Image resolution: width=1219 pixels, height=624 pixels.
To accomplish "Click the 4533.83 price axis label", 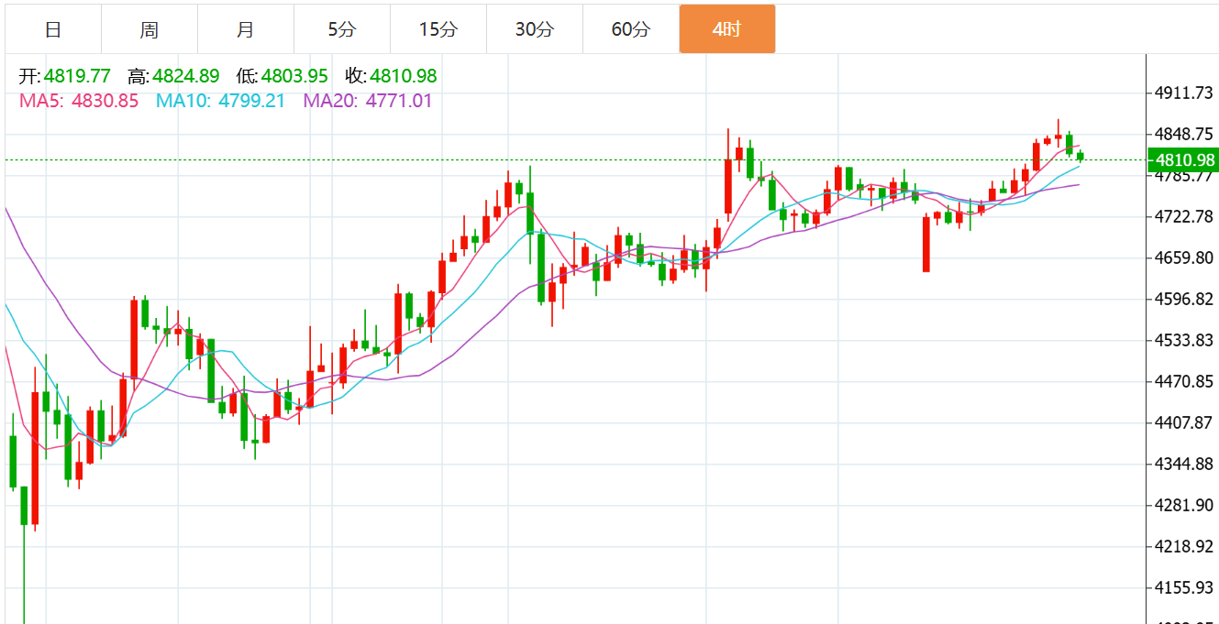I will (x=1184, y=340).
